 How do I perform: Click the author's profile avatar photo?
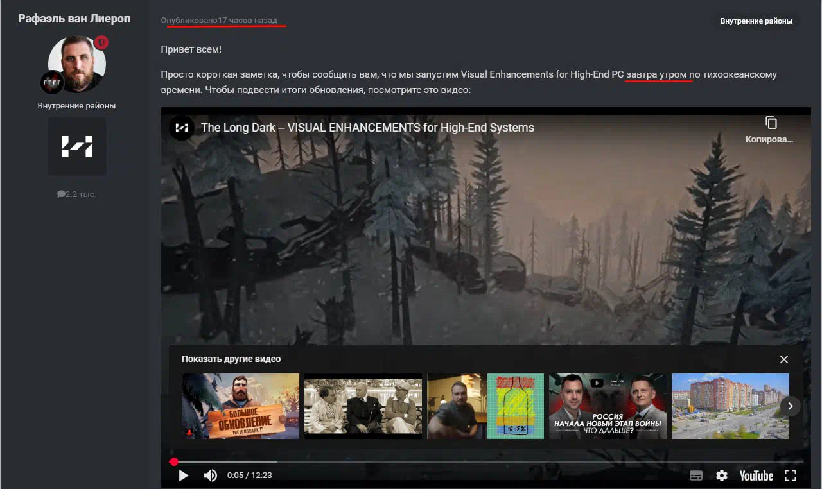[x=77, y=64]
